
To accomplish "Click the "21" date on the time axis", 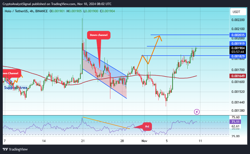I will [x=83, y=141].
